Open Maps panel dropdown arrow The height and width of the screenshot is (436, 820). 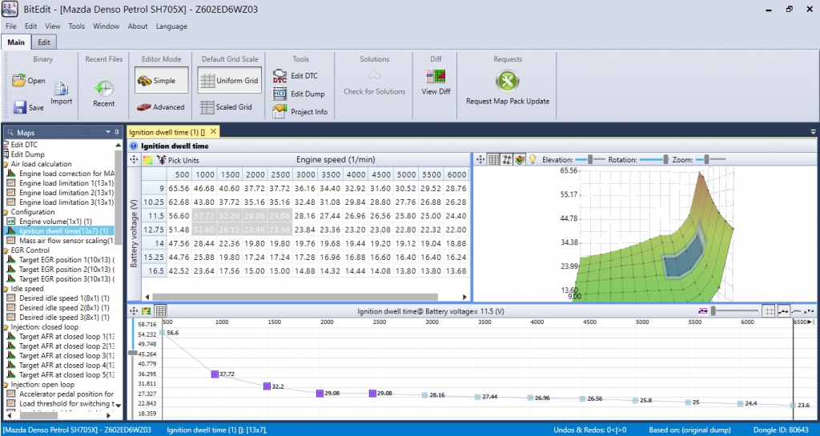coord(109,133)
